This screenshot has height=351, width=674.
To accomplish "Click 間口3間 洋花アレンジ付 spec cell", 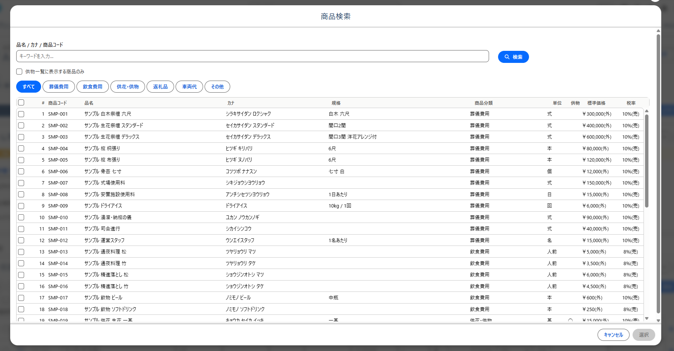I will [x=353, y=137].
